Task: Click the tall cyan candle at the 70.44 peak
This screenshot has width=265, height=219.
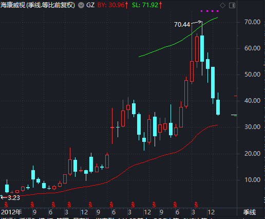Action: tap(202, 48)
